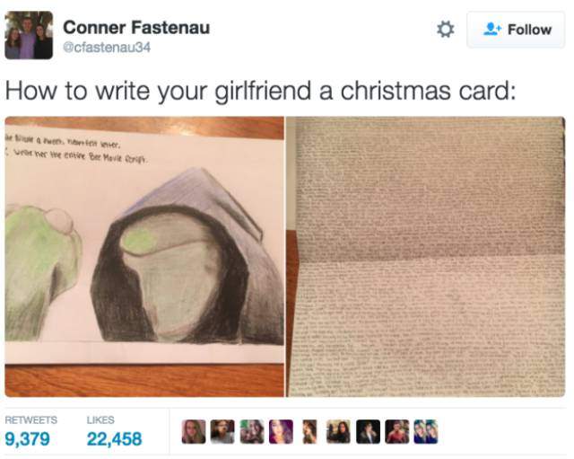Open the gear settings icon
574x459 pixels.
tap(446, 30)
